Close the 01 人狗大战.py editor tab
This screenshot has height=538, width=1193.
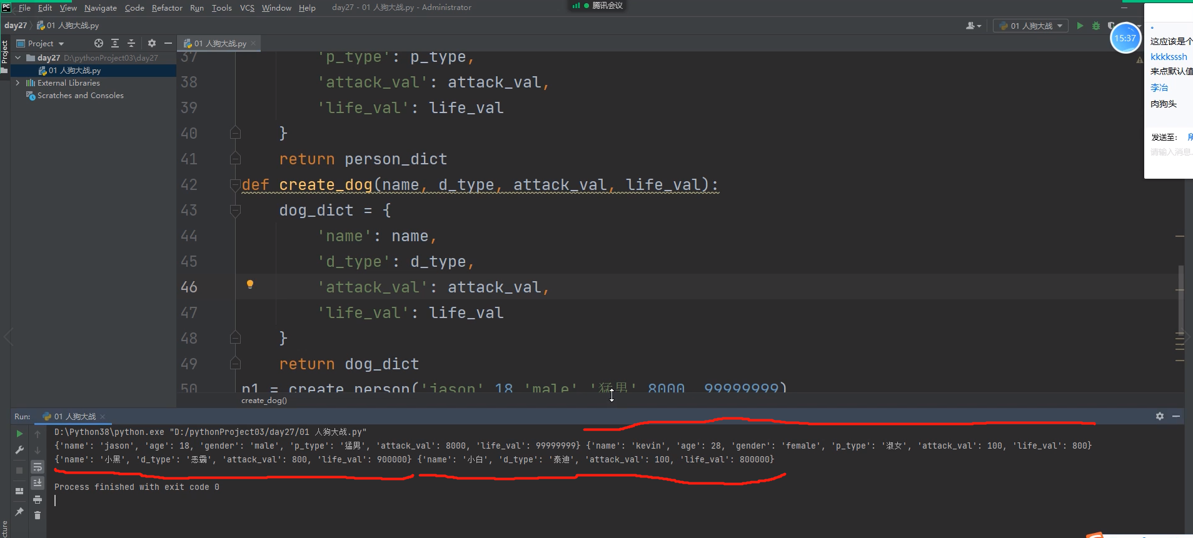click(x=253, y=43)
